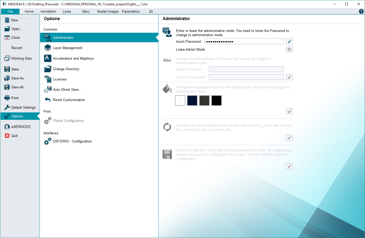Image resolution: width=365 pixels, height=238 pixels.
Task: Click the New document icon
Action: 7,20
